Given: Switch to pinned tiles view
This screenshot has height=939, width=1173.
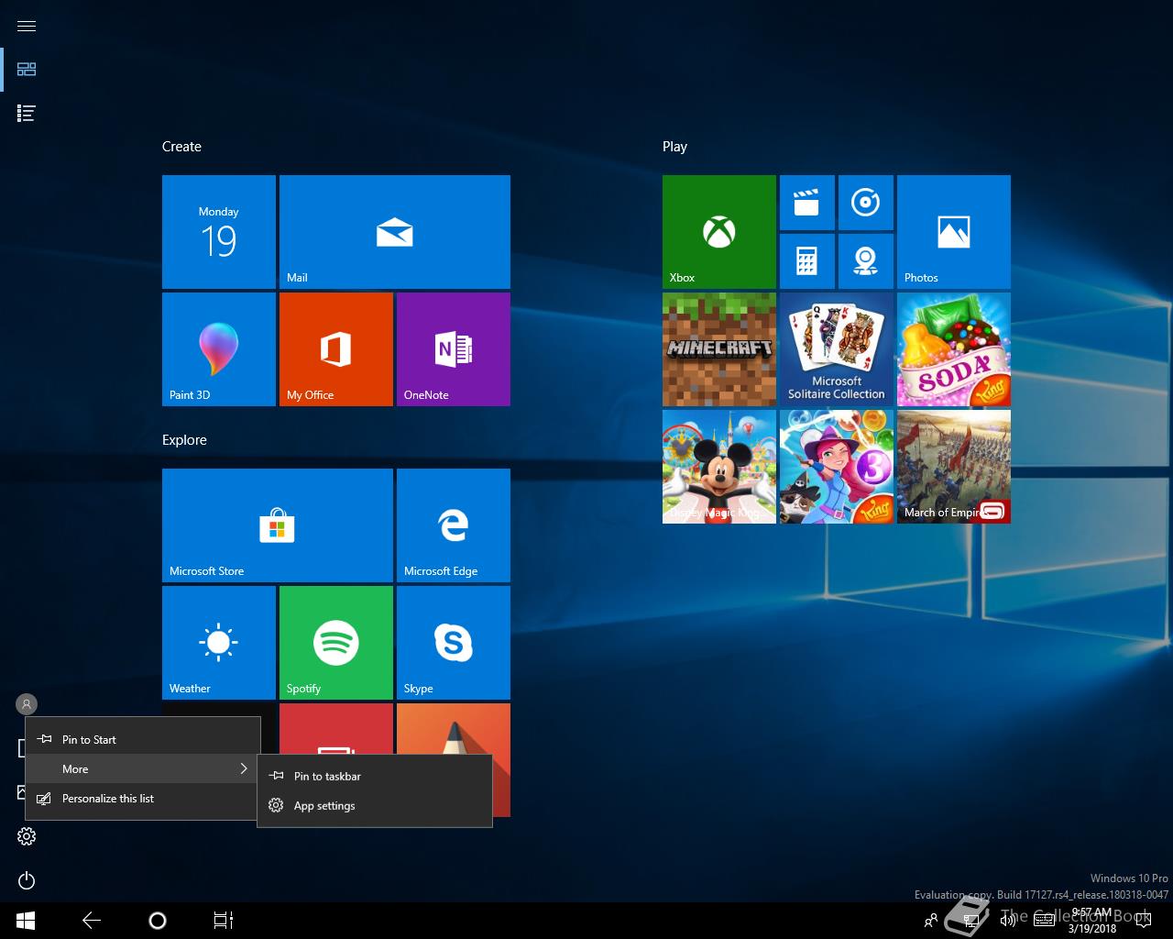Looking at the screenshot, I should tap(27, 69).
